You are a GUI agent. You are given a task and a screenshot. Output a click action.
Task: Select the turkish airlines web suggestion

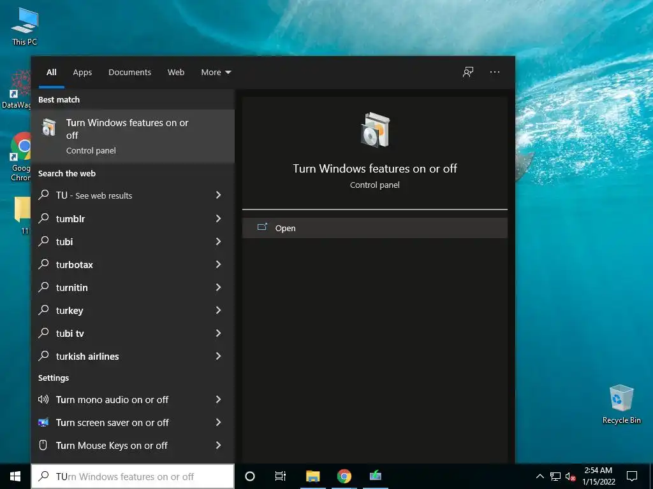pyautogui.click(x=133, y=356)
